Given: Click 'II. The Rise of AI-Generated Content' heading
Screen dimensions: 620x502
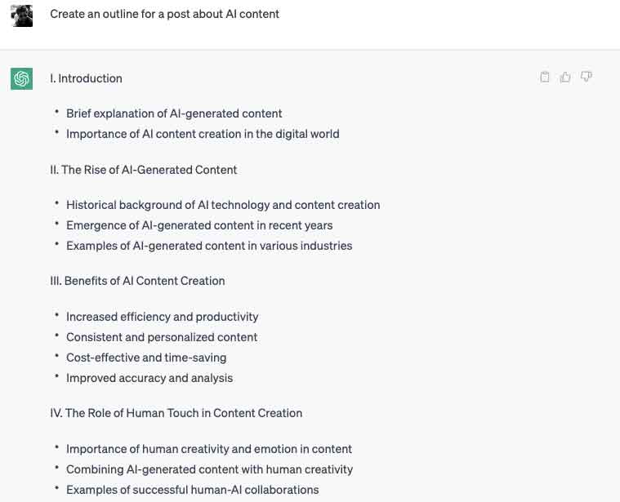Looking at the screenshot, I should [x=144, y=170].
